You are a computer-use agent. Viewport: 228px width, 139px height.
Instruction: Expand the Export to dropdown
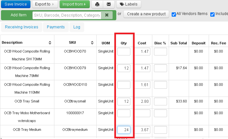coord(45,4)
